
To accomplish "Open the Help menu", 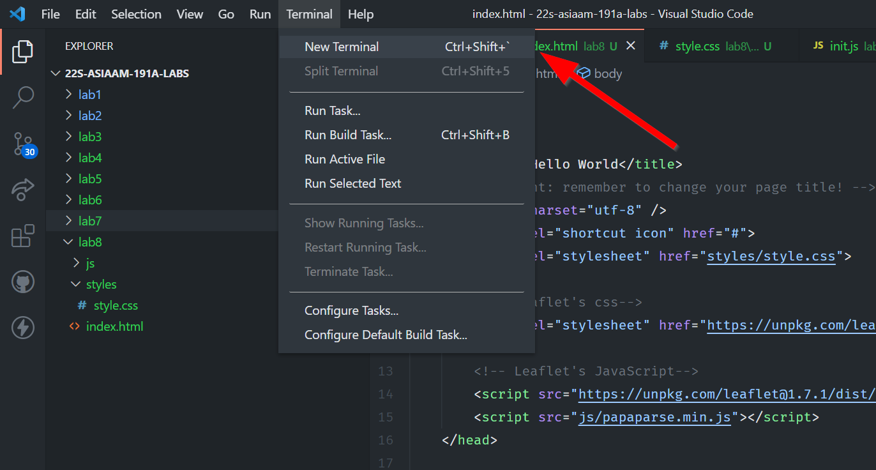I will (x=360, y=14).
